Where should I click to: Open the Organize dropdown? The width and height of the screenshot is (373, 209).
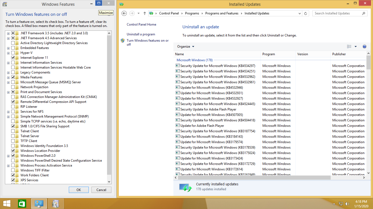(186, 47)
